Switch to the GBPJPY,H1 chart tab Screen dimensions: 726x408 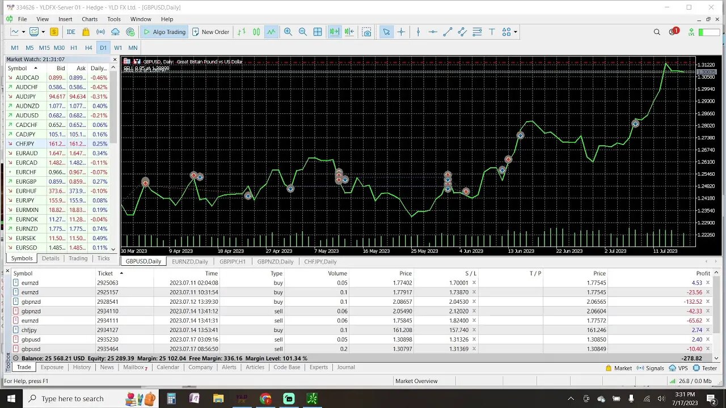(x=233, y=262)
